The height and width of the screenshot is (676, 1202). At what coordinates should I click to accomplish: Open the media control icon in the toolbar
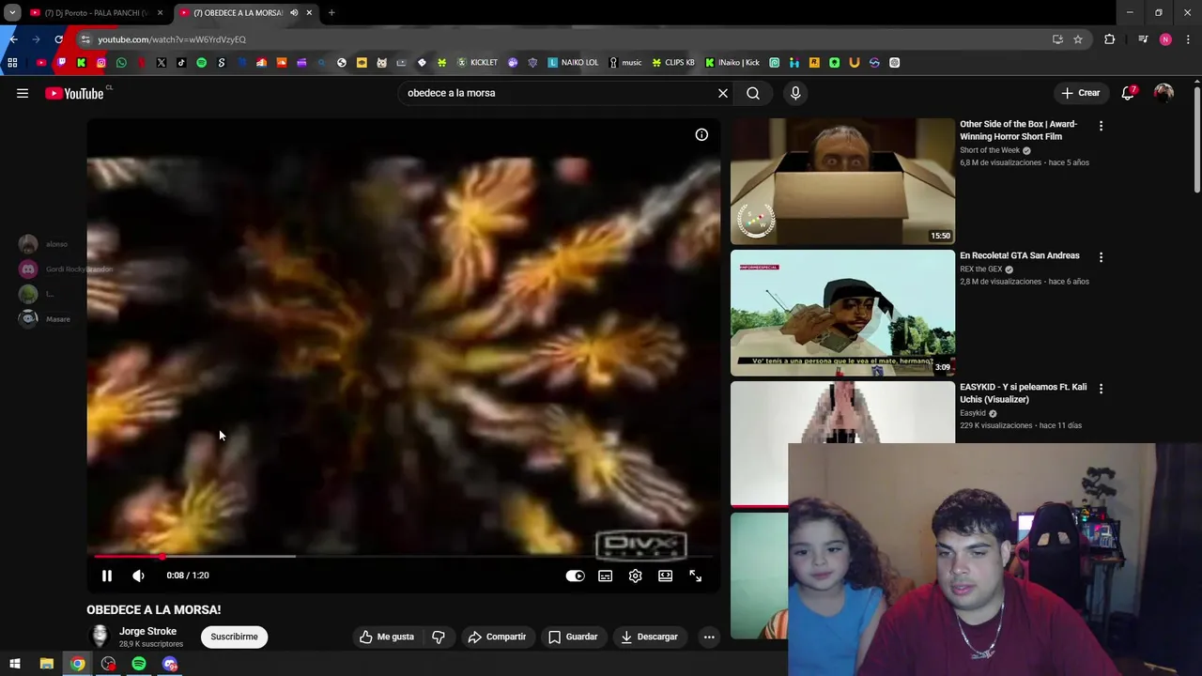[x=1143, y=39]
